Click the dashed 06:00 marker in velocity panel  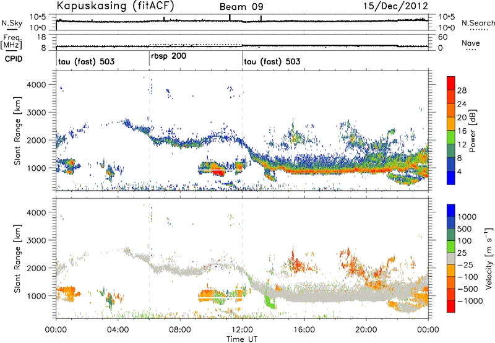[x=149, y=258]
